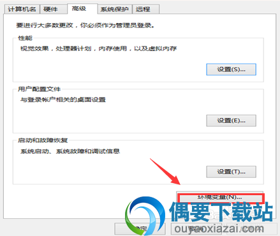The image size is (280, 236).
Task: Click the text 系统启动、系统故障和调试信息
Action: coord(70,151)
